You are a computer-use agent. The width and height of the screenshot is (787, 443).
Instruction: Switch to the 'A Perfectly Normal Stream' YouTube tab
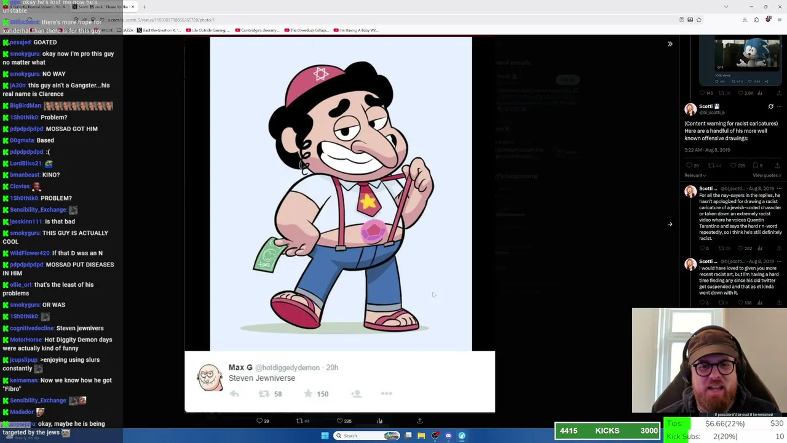(36, 7)
